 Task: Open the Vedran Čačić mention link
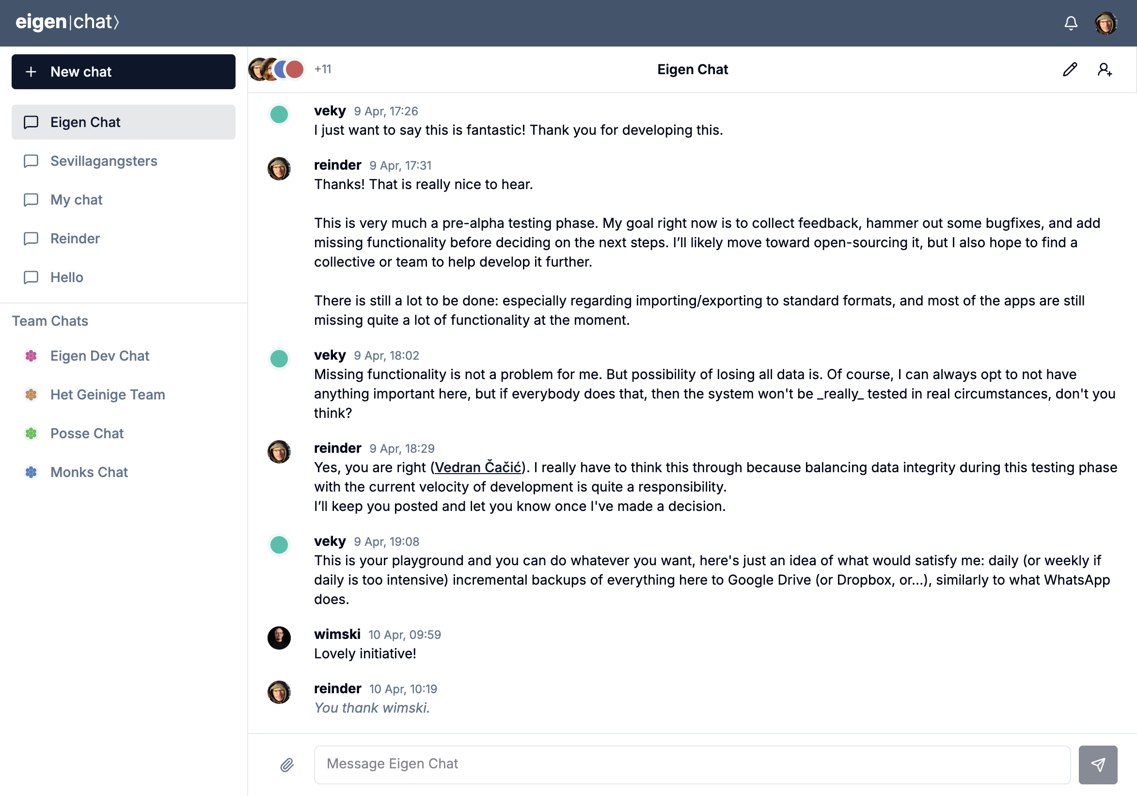click(x=477, y=467)
